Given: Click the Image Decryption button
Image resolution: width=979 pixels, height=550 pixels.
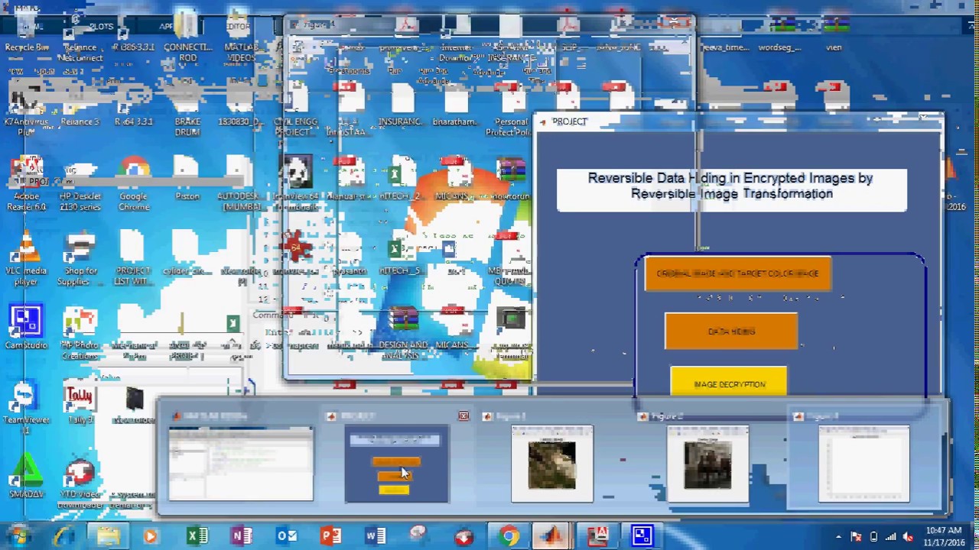Looking at the screenshot, I should (x=729, y=384).
